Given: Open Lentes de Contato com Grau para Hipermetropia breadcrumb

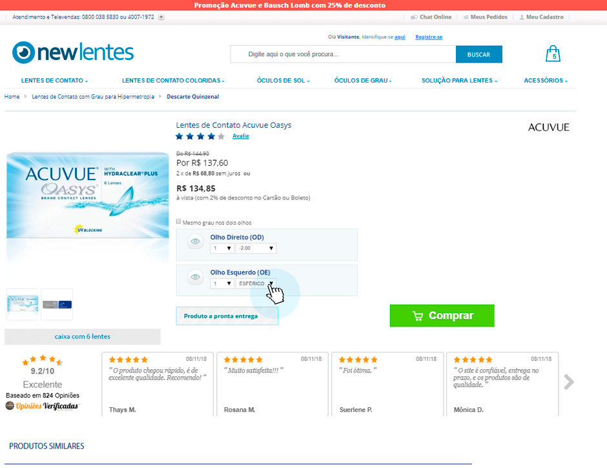Looking at the screenshot, I should point(93,97).
